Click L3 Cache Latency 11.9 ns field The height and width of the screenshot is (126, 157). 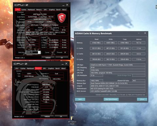pyautogui.click(x=139, y=59)
